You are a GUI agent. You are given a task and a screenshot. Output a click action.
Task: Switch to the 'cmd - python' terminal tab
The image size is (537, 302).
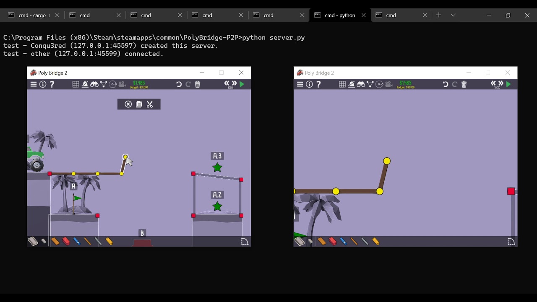click(x=340, y=15)
